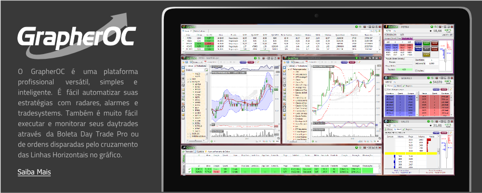The width and height of the screenshot is (482, 193).
Task: Click Comprar button in PETR4 chart toolbar
Action: [x=243, y=62]
